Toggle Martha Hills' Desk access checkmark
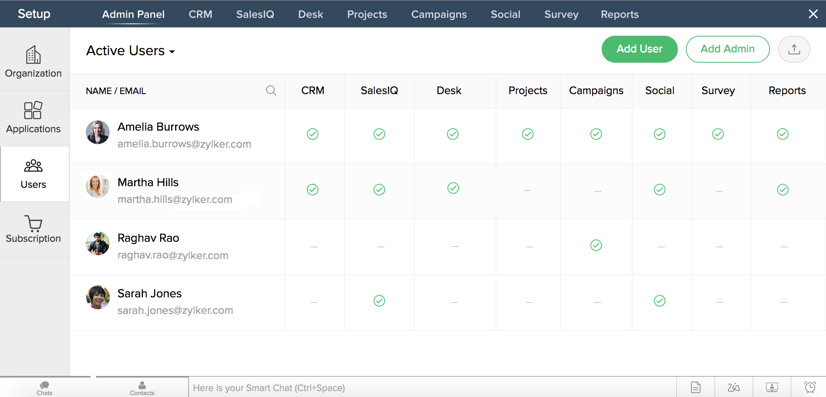Screen dimensions: 826x397 click(453, 188)
